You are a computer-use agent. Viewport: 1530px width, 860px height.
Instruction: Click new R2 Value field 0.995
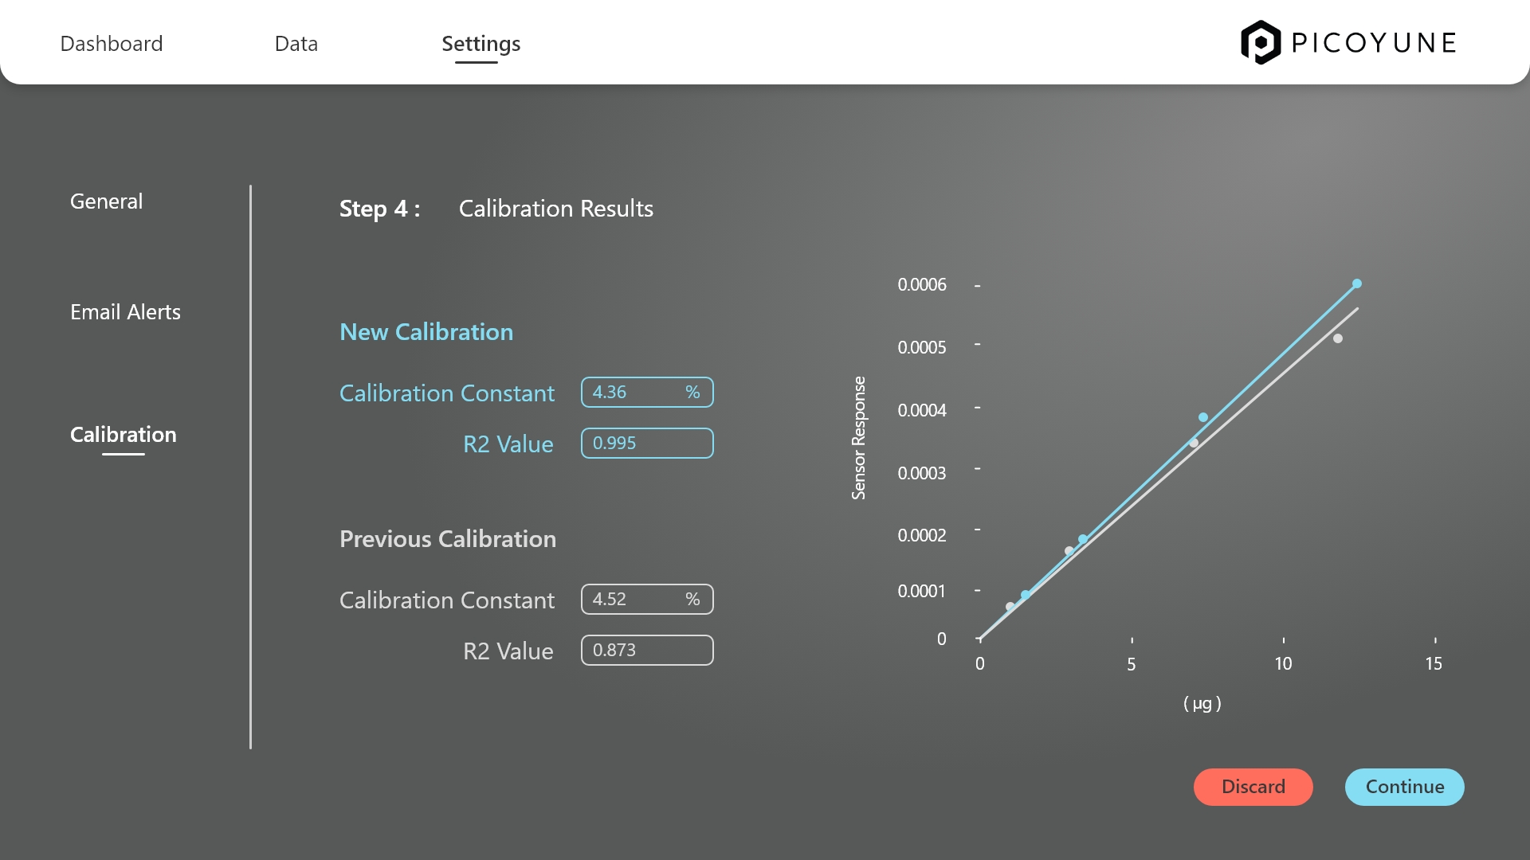(x=646, y=444)
